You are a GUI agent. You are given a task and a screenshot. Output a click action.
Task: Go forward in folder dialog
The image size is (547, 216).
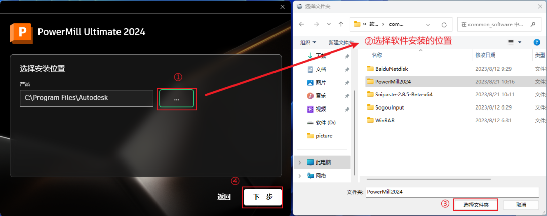(x=316, y=24)
